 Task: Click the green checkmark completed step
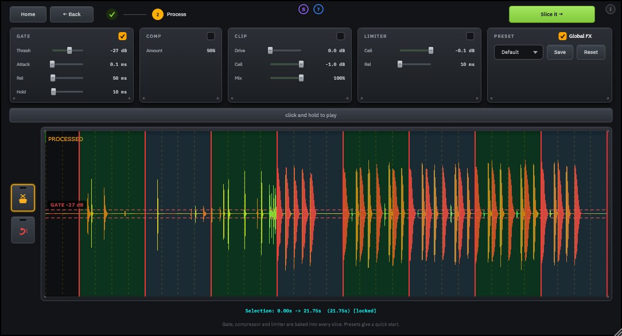[112, 14]
